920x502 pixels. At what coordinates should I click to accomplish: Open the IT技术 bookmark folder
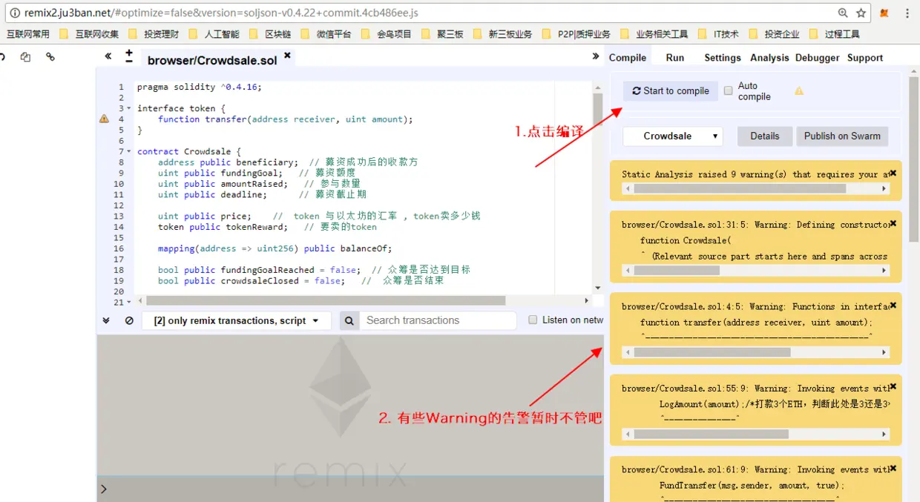[x=718, y=34]
